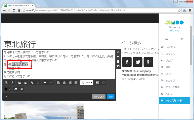Click the 東北旅行 heading

tap(20, 44)
